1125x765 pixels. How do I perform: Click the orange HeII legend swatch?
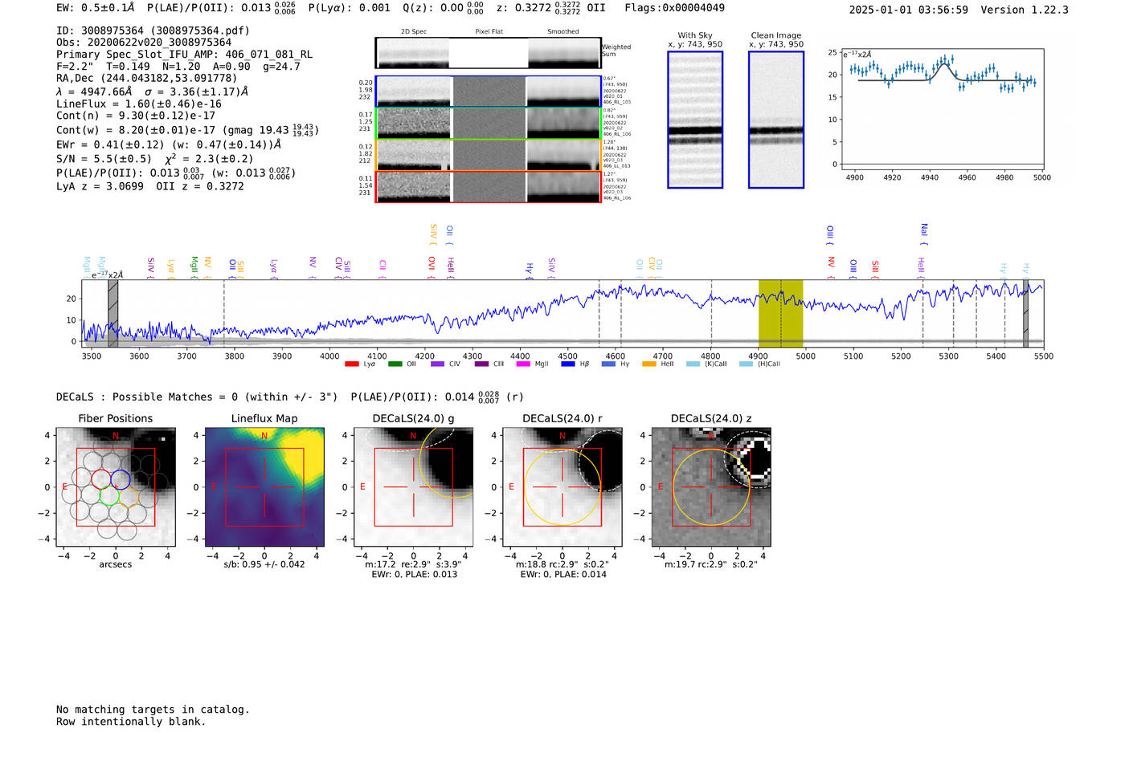point(649,364)
